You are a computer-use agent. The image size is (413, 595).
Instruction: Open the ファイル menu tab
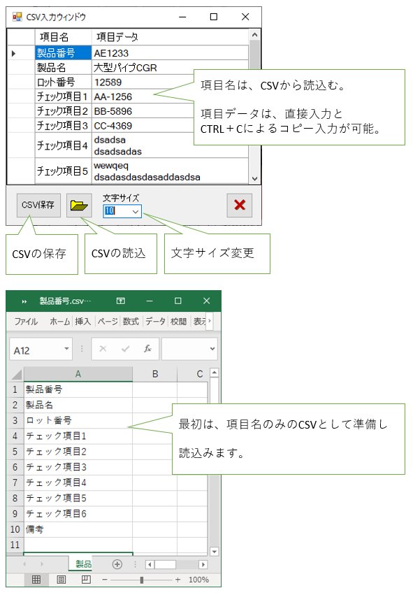click(26, 322)
